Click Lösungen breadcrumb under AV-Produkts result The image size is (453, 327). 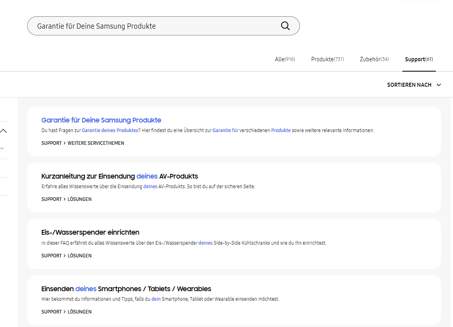(x=79, y=199)
